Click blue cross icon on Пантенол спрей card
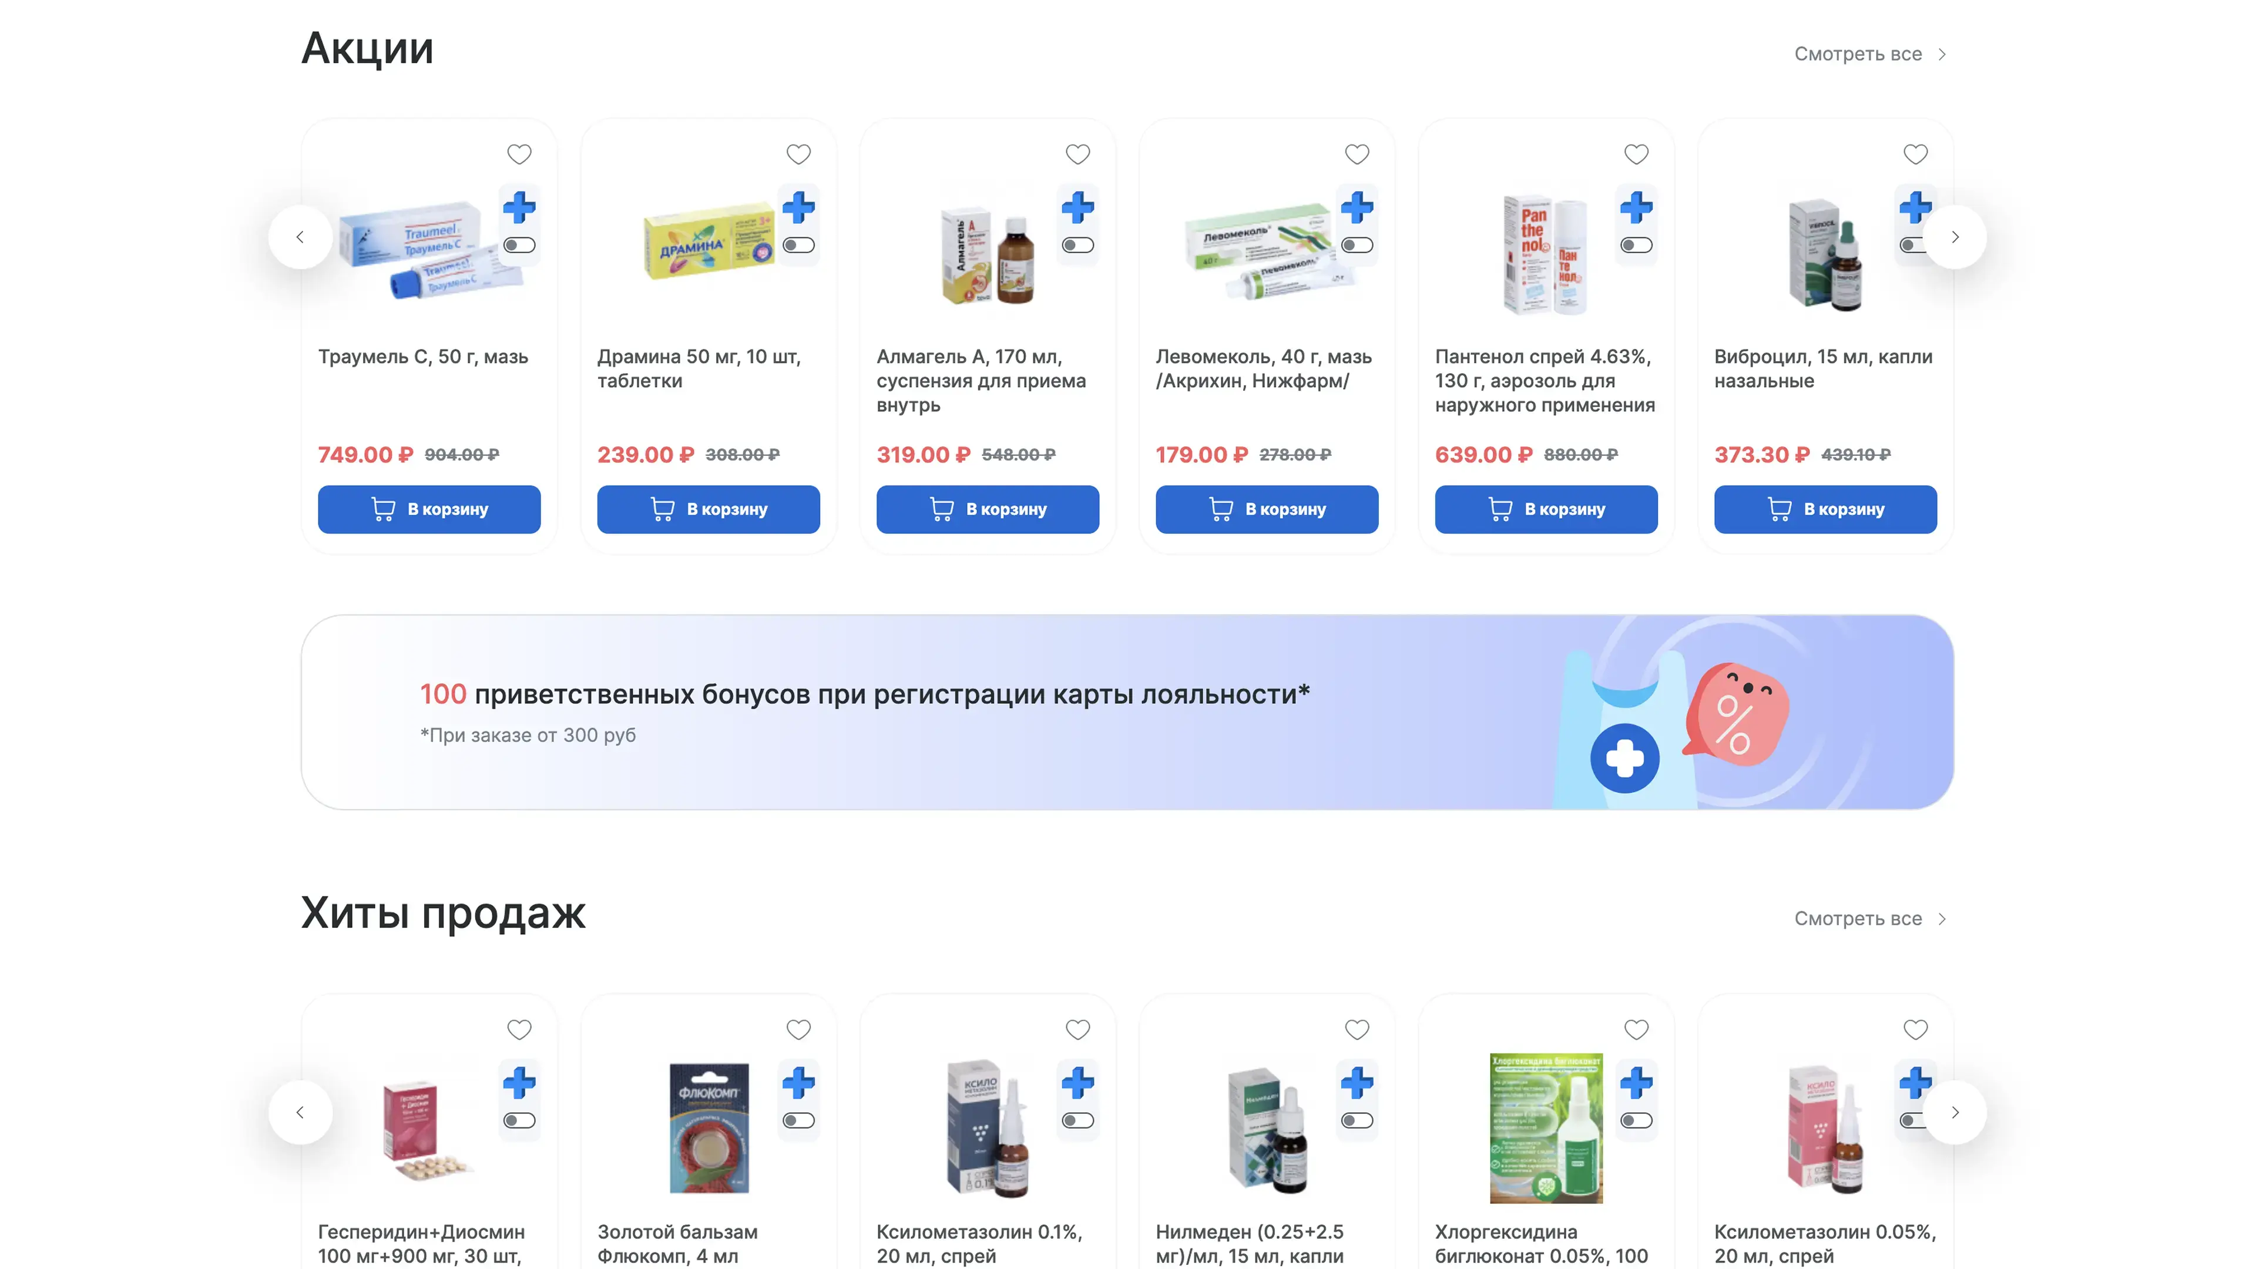 click(1637, 207)
